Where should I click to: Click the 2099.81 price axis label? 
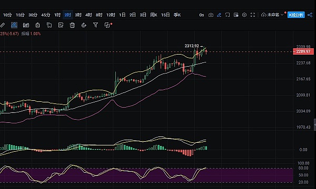pyautogui.click(x=303, y=95)
